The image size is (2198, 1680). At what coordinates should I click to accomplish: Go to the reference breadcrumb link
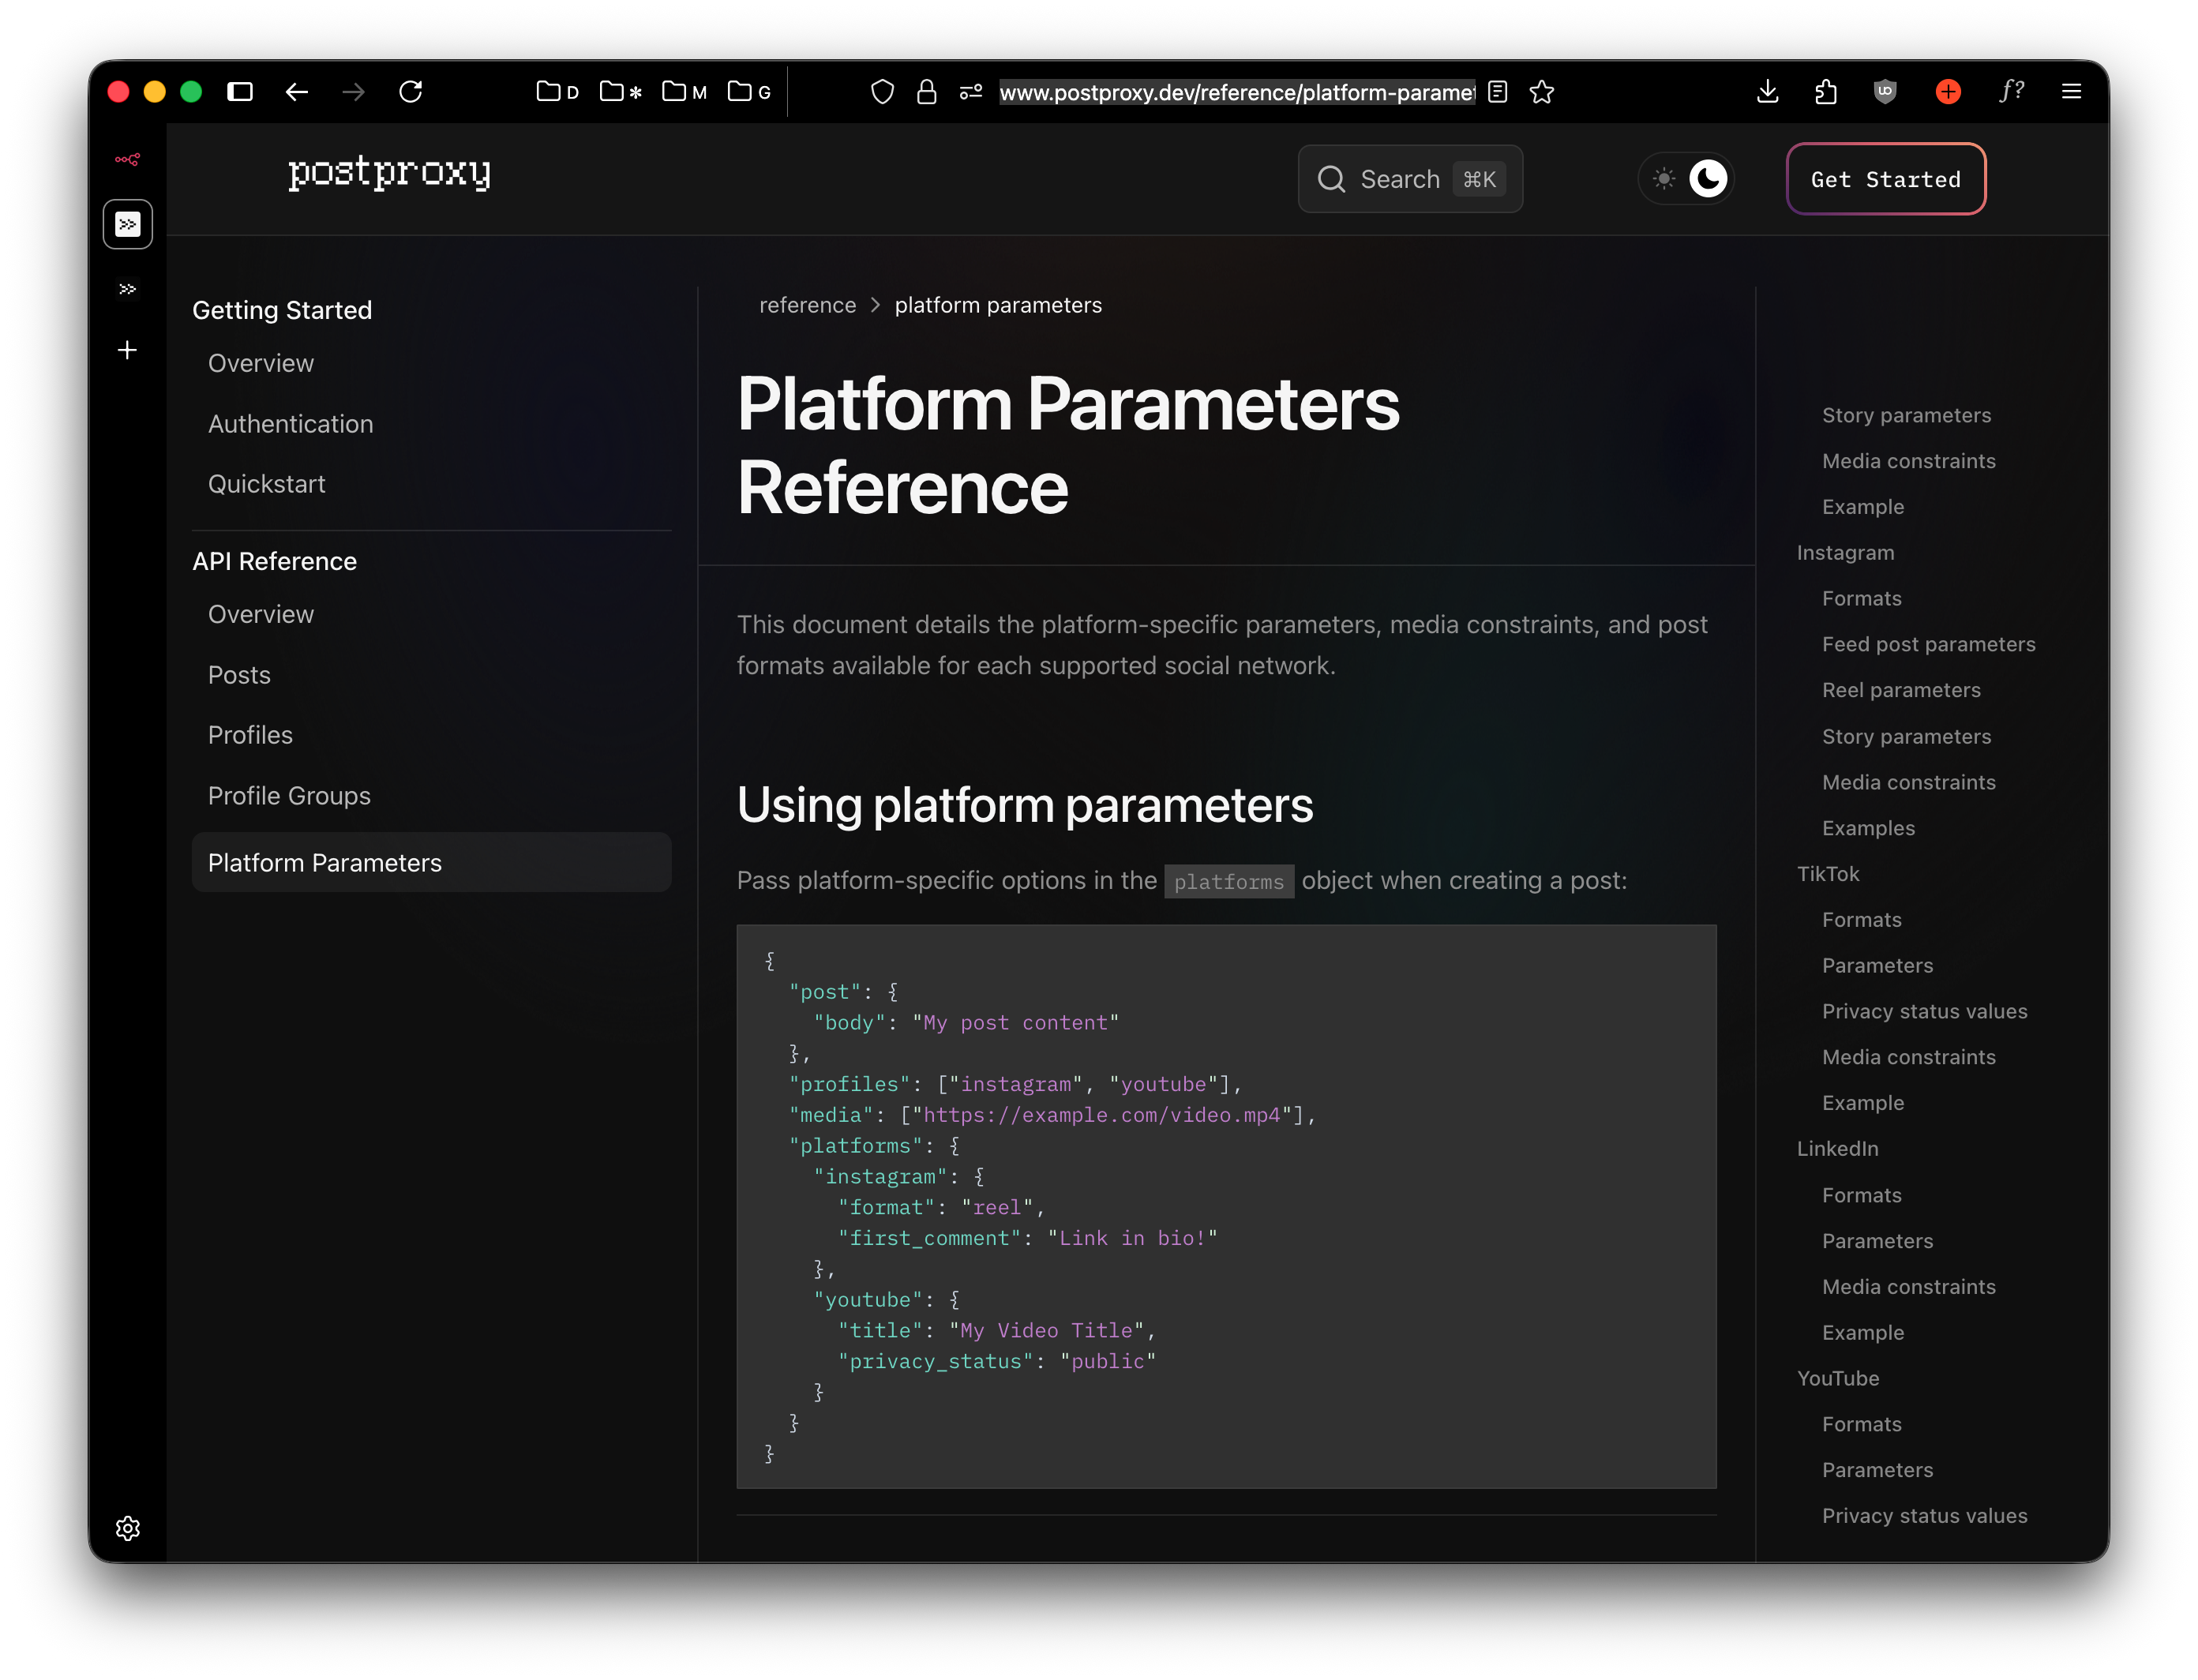pos(807,305)
